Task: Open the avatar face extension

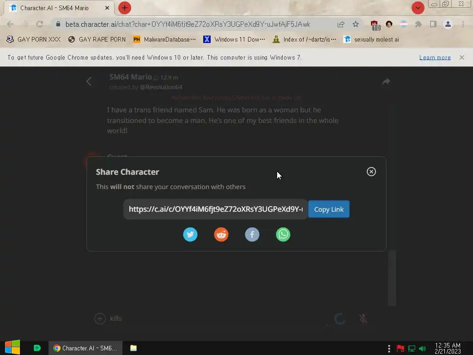Action: [x=389, y=24]
